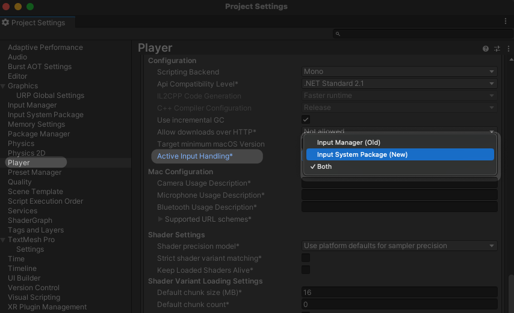Open the Player presets slider icon

(x=497, y=49)
